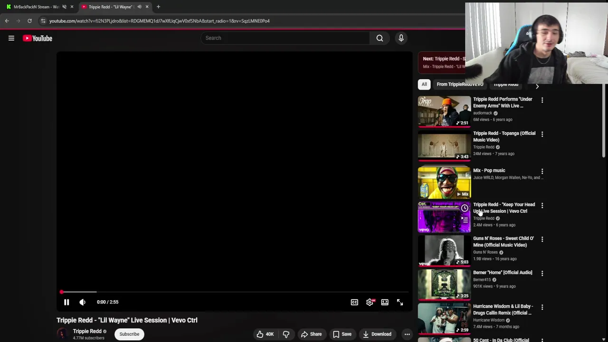608x342 pixels.
Task: Click Hurricane Wisdom channel name
Action: [x=488, y=320]
